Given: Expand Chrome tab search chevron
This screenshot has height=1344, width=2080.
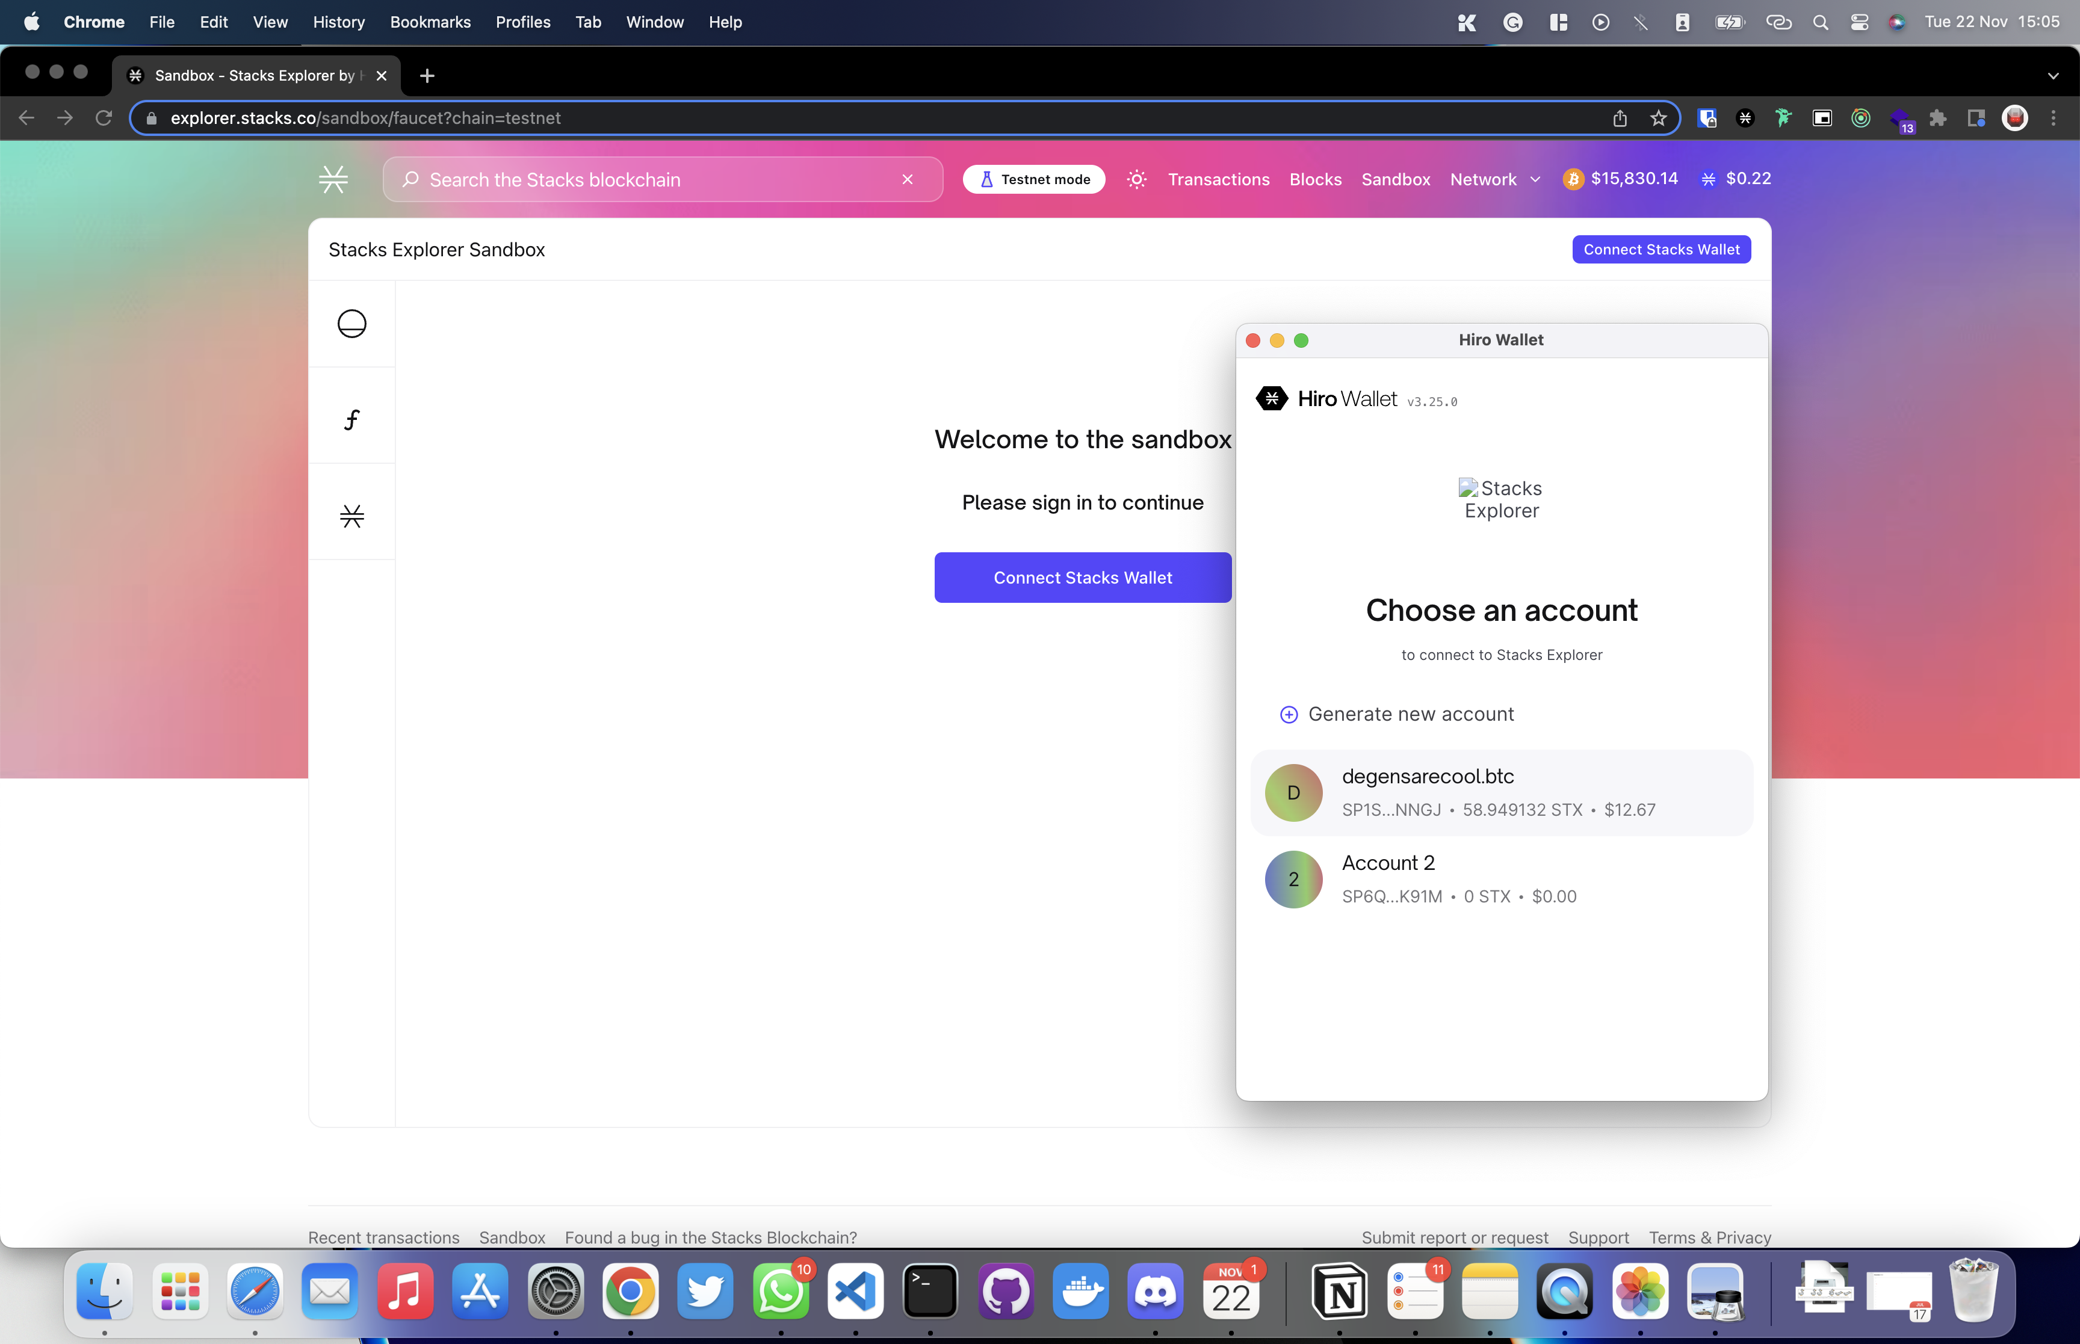Looking at the screenshot, I should [x=2053, y=76].
